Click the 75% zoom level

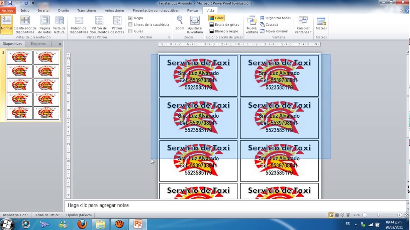tap(357, 215)
